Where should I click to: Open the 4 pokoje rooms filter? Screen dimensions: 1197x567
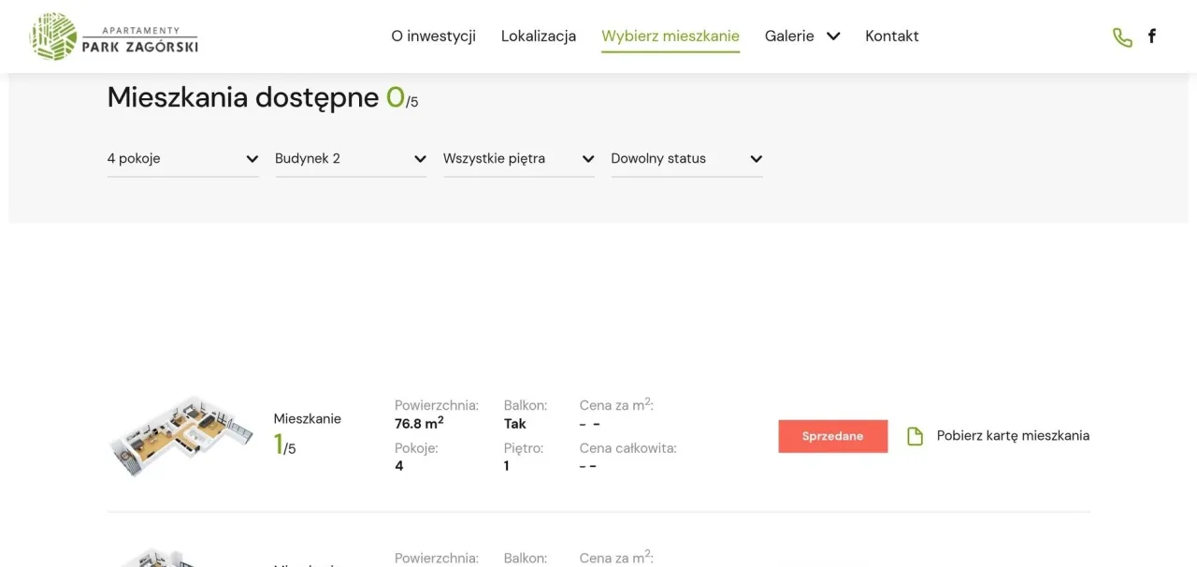pyautogui.click(x=183, y=159)
